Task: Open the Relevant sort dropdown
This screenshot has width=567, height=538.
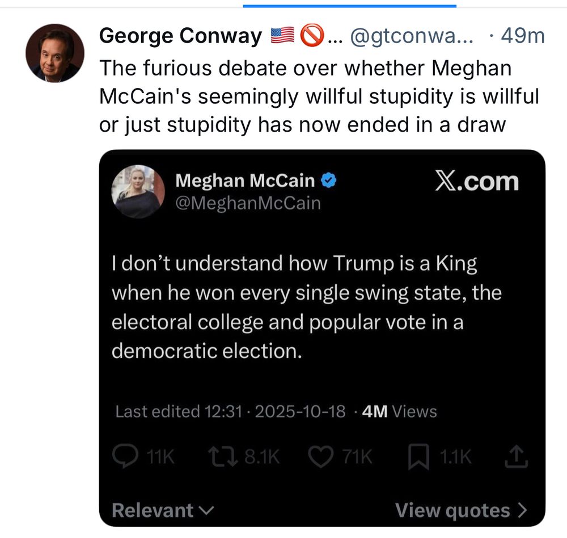Action: click(x=163, y=510)
